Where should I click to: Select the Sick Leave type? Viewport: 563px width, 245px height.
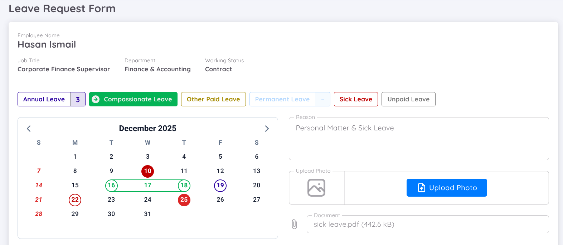pos(355,99)
